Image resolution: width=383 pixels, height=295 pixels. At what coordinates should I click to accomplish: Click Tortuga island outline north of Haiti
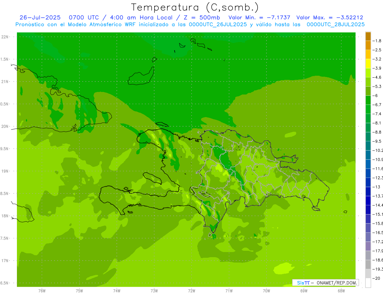tap(161, 124)
